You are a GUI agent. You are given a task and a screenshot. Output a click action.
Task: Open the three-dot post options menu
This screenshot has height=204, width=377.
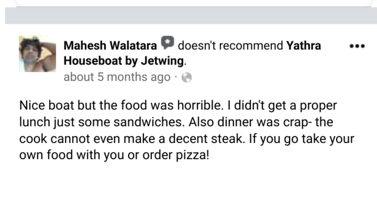point(357,46)
